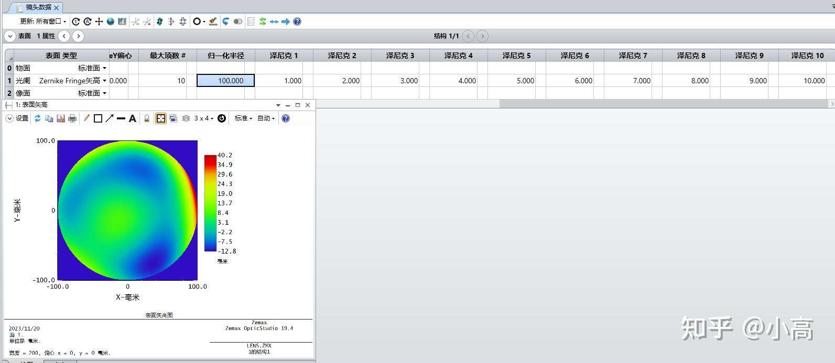
Task: Click previous configuration arrow beside 结构 1/1
Action: 469,36
